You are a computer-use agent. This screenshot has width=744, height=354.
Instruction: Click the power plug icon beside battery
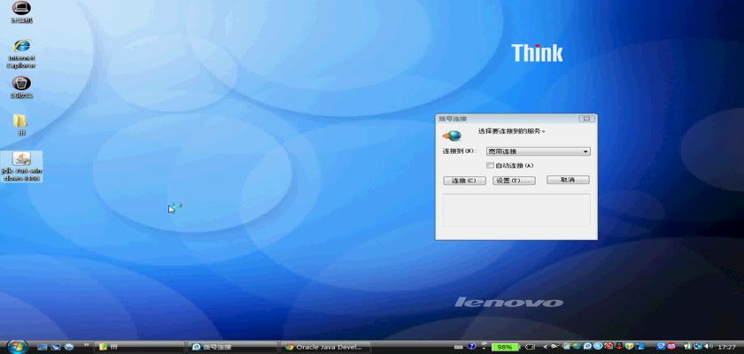tap(530, 347)
